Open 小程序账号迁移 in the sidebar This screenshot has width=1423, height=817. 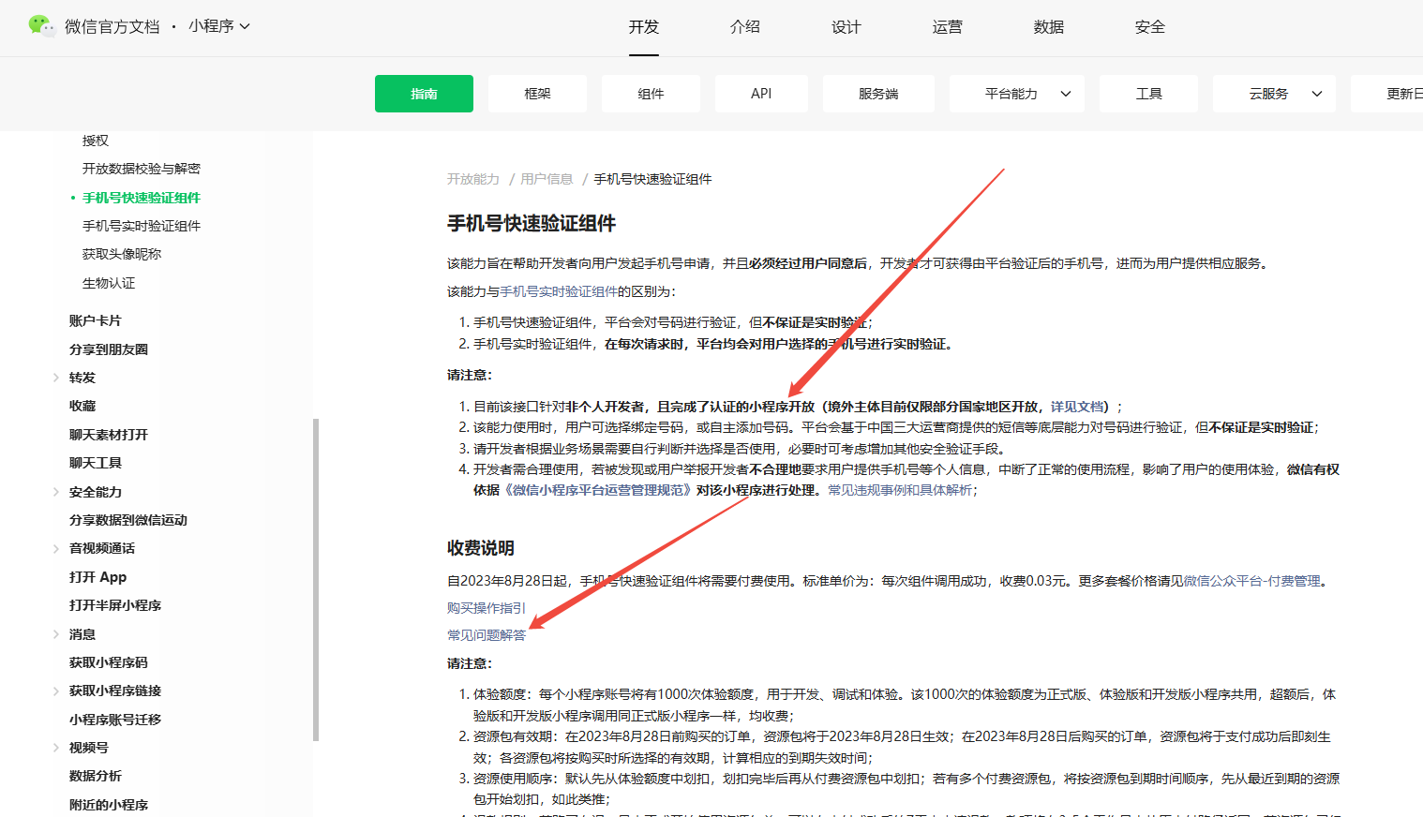click(115, 720)
